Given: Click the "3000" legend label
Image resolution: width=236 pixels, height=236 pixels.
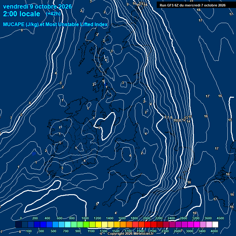Looking at the screenshot, I should pos(190,231).
